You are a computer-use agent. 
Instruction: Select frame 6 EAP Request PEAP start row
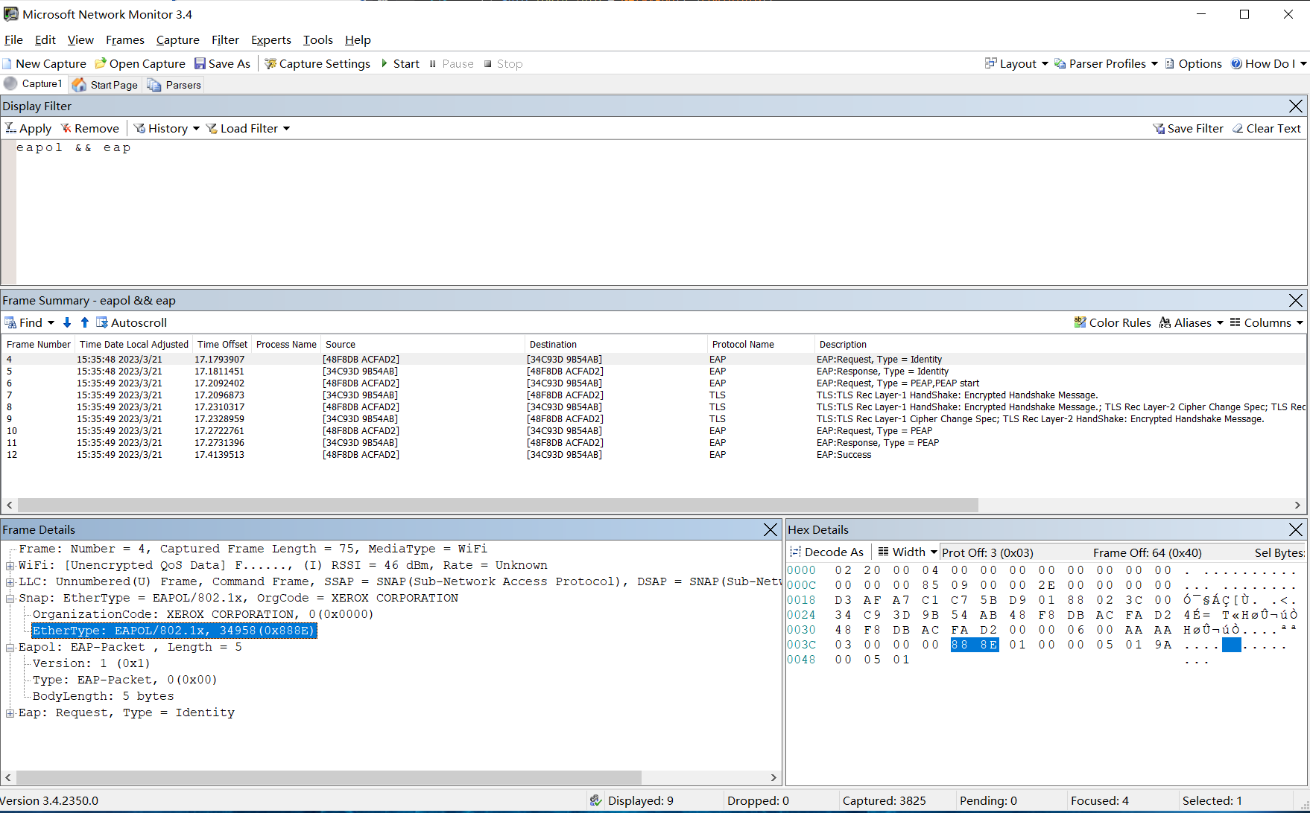[654, 383]
